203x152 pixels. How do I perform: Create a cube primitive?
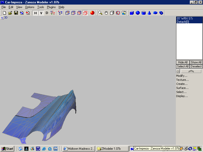pos(132,13)
